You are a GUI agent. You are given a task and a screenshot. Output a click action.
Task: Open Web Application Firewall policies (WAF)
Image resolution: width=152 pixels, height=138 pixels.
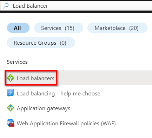pyautogui.click(x=66, y=124)
